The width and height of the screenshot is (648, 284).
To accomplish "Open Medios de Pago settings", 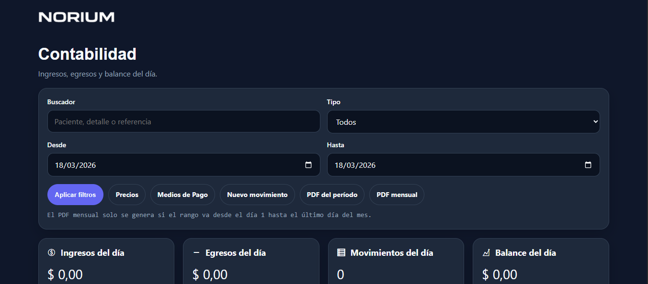I will 182,195.
